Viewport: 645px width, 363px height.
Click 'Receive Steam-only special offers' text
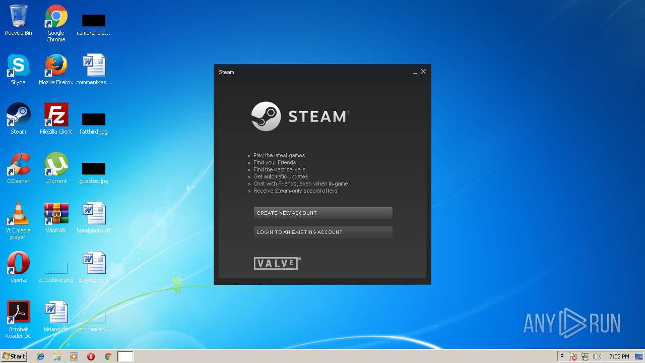pos(295,191)
